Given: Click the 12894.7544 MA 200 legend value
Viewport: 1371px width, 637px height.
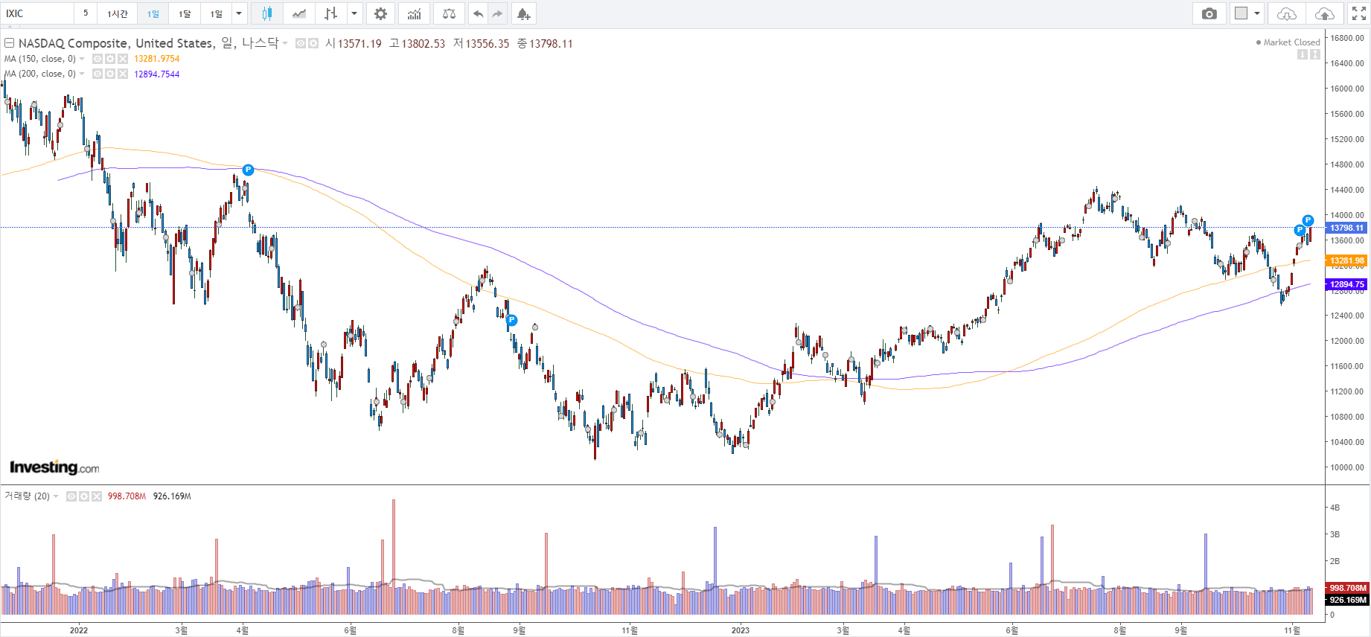Looking at the screenshot, I should [157, 74].
